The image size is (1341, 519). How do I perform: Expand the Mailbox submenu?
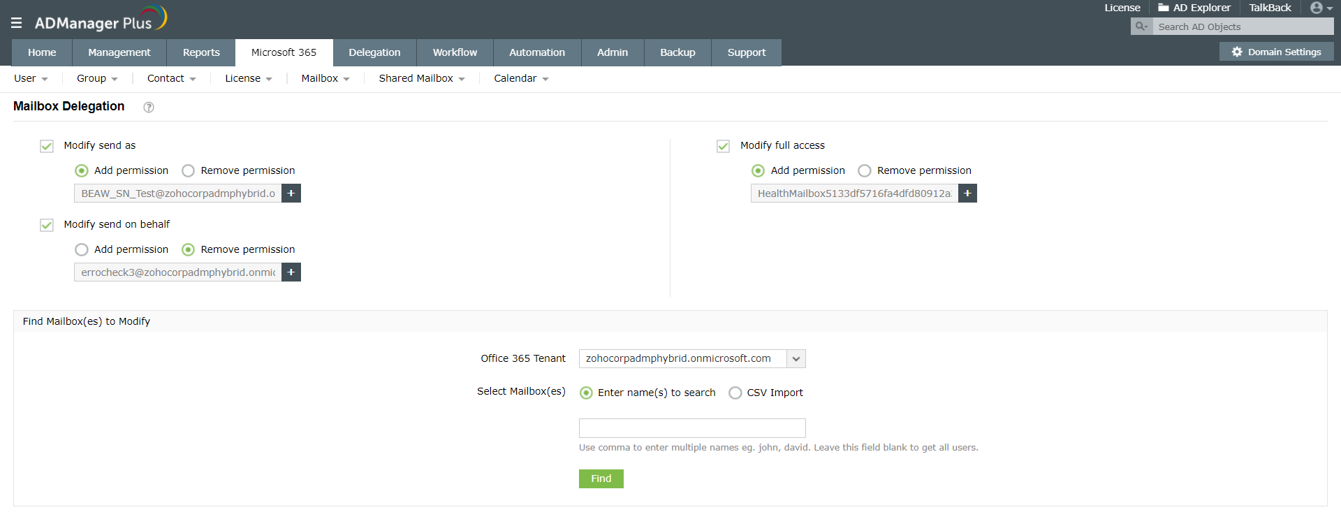tap(325, 78)
